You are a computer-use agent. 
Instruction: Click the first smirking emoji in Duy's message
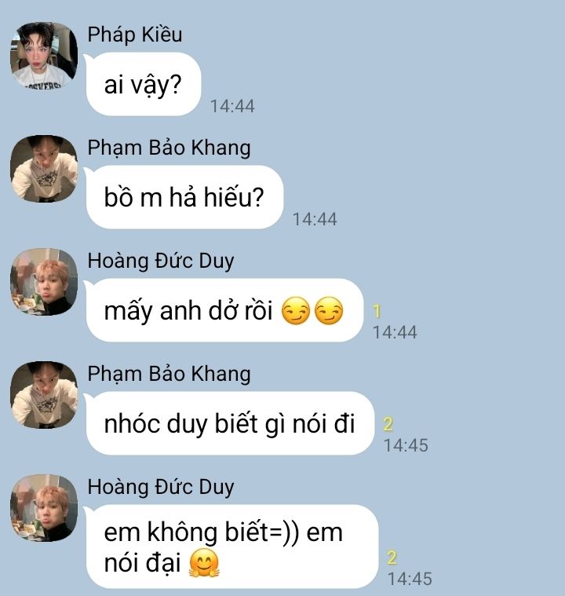tap(296, 310)
